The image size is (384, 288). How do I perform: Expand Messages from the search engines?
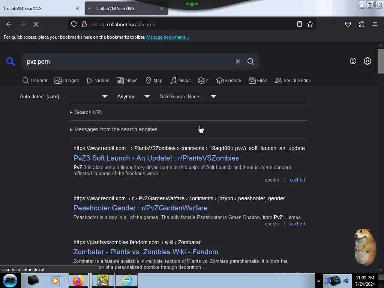tap(114, 129)
